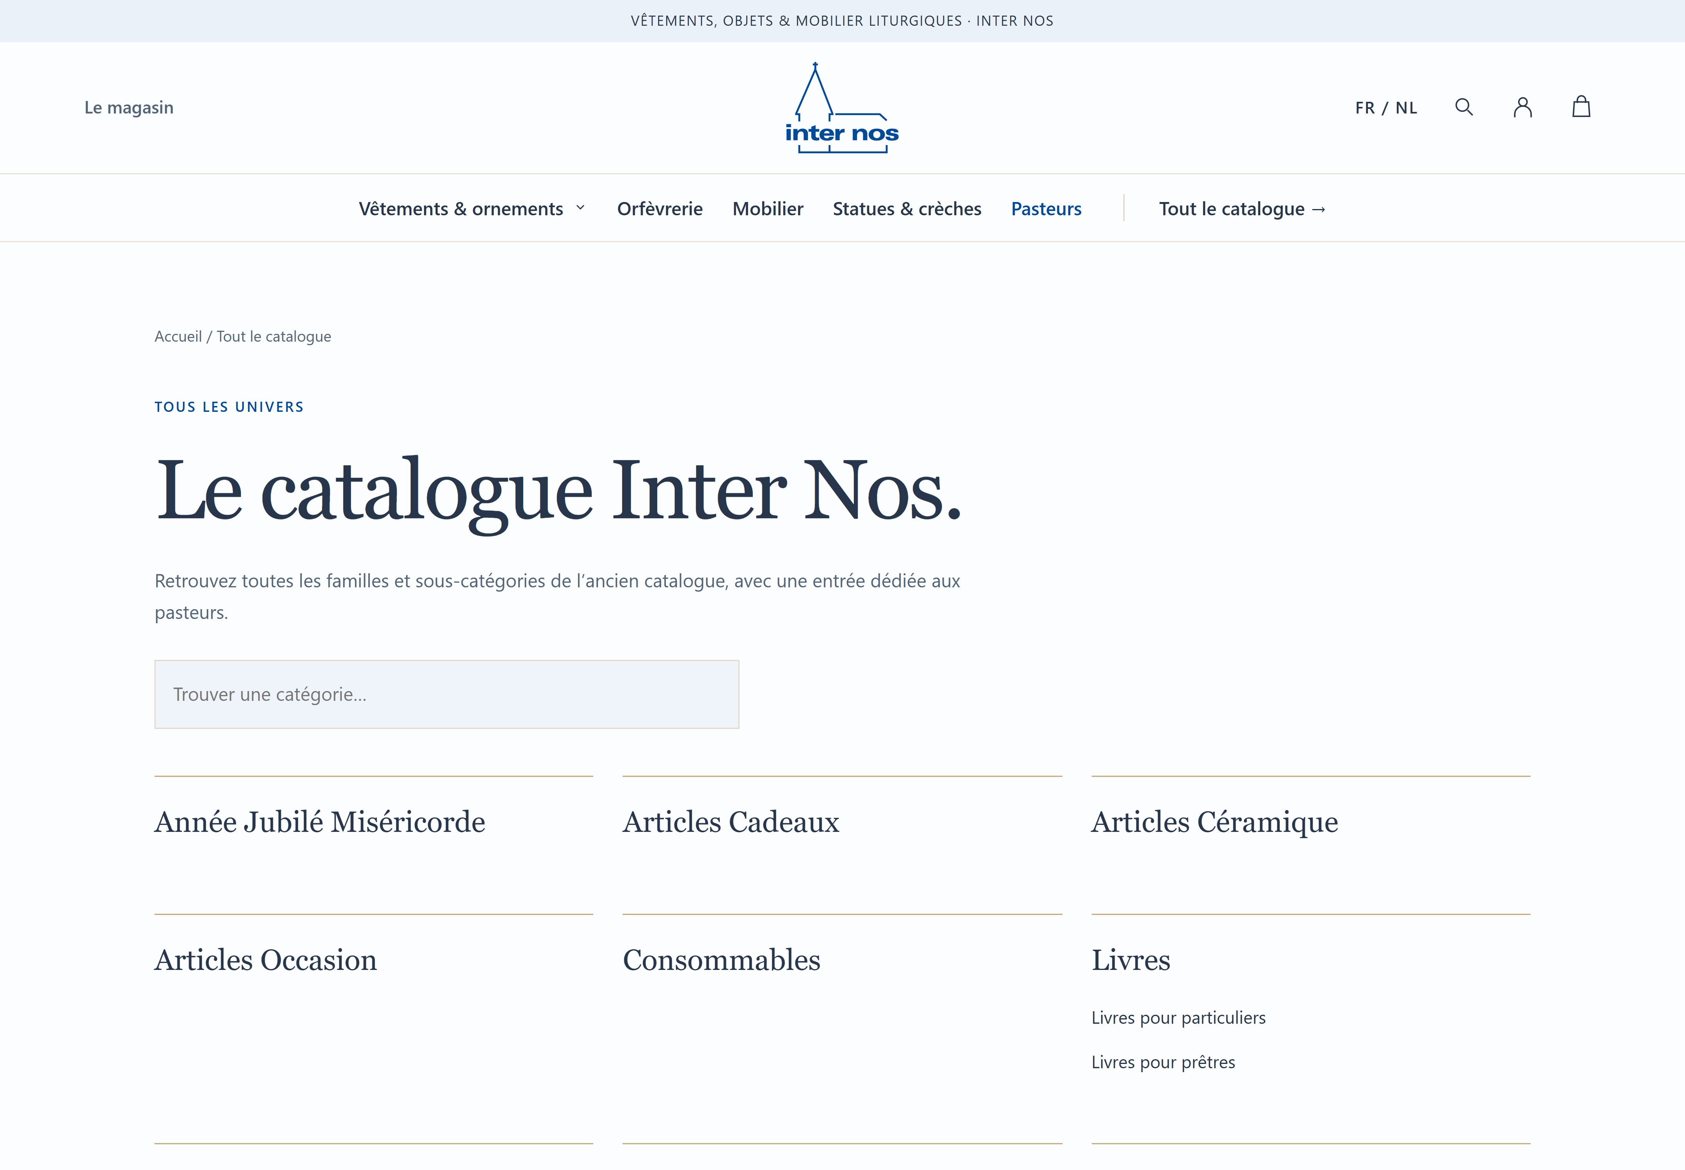Focus the Trouver une catégorie search field
The width and height of the screenshot is (1685, 1170).
pyautogui.click(x=447, y=694)
